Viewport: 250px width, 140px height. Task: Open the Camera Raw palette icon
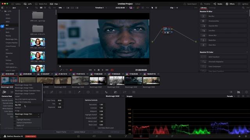(4, 92)
